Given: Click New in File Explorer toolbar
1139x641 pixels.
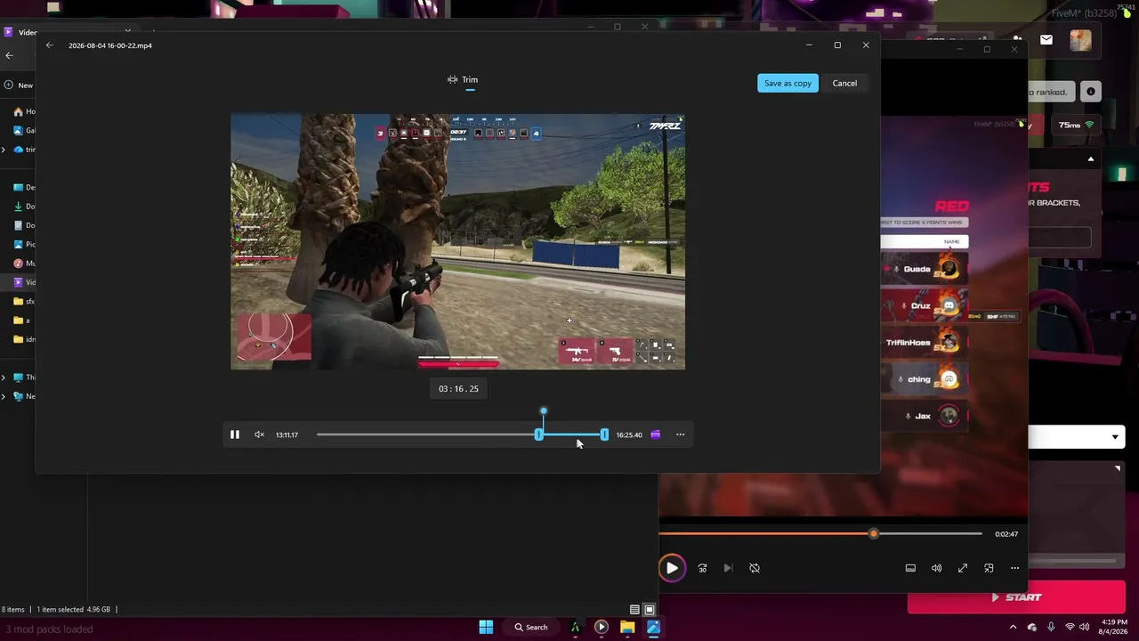Looking at the screenshot, I should tap(19, 85).
